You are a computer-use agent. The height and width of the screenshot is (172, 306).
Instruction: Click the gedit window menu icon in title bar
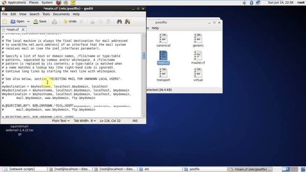3,9
